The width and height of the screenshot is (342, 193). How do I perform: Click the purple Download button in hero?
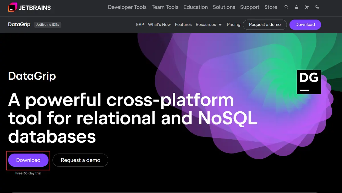tap(28, 160)
